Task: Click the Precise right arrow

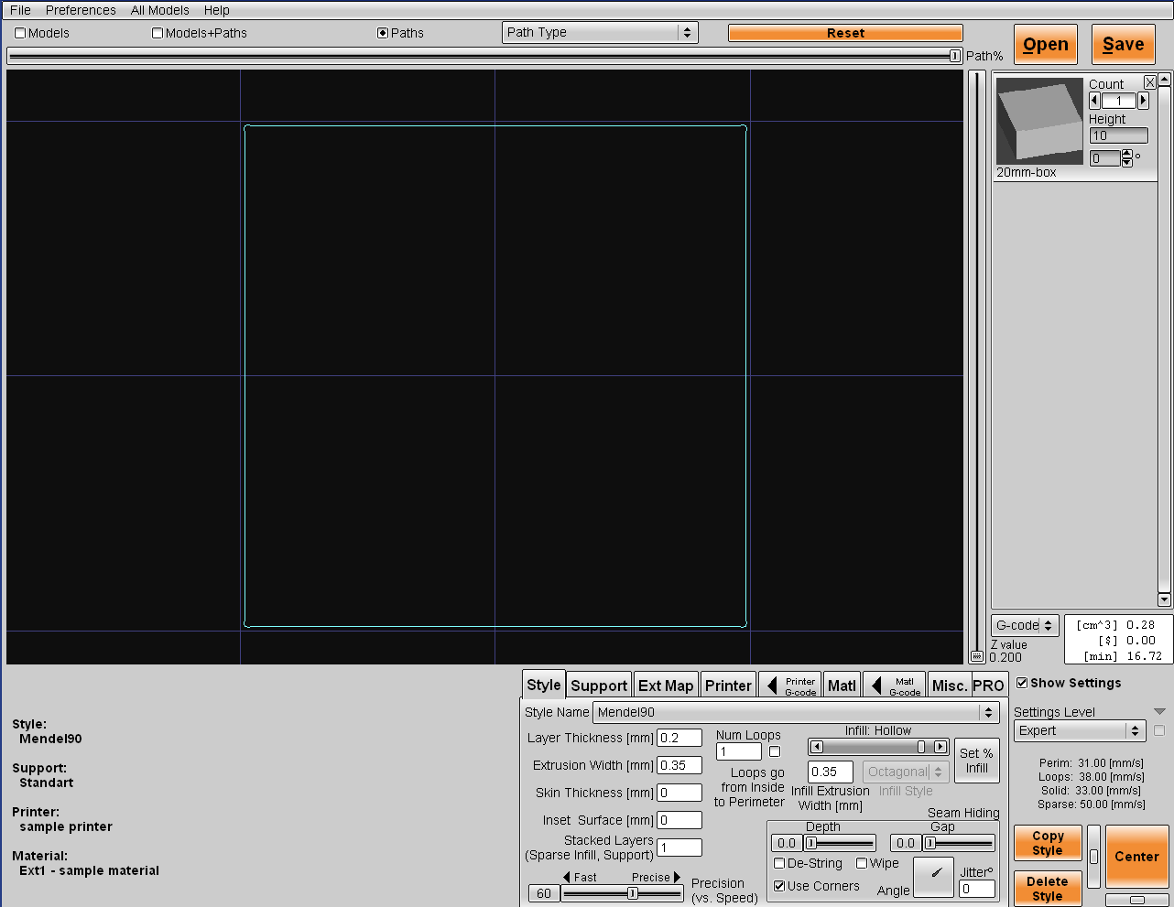Action: click(x=678, y=877)
